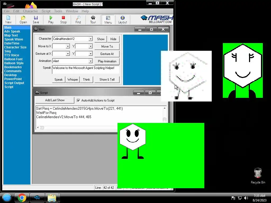The image size is (271, 203).
Task: Open the Gesture at Y dropdown
Action: (91, 54)
